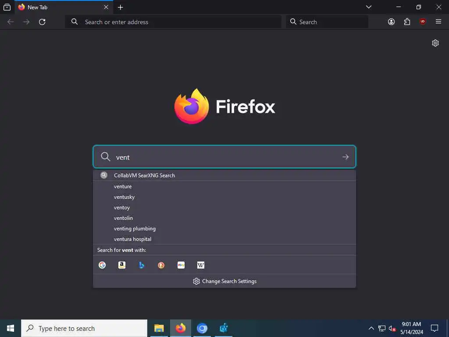
Task: Search for vent with eBay
Action: (x=181, y=265)
